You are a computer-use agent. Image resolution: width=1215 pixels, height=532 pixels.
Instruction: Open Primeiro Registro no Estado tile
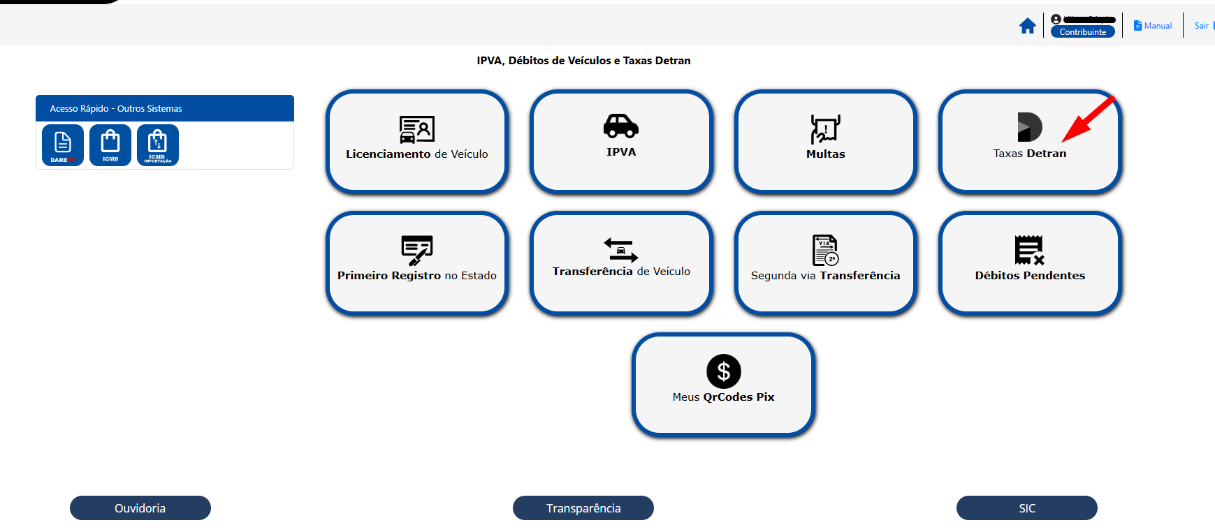point(417,263)
